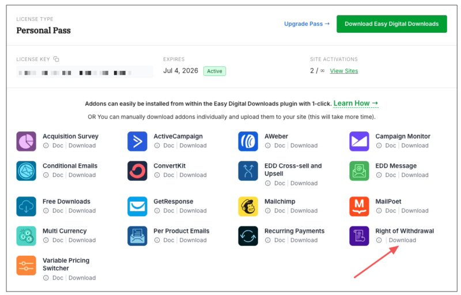This screenshot has height=295, width=461.
Task: Click the EDD Message addon icon
Action: [359, 171]
